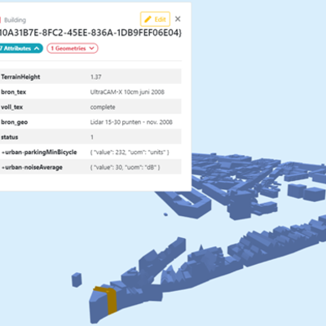Select the urban-noiseAverage attribute row
326x326 pixels.
[90, 167]
